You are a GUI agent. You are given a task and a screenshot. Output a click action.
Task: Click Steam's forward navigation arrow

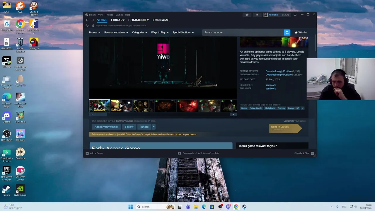coord(93,20)
